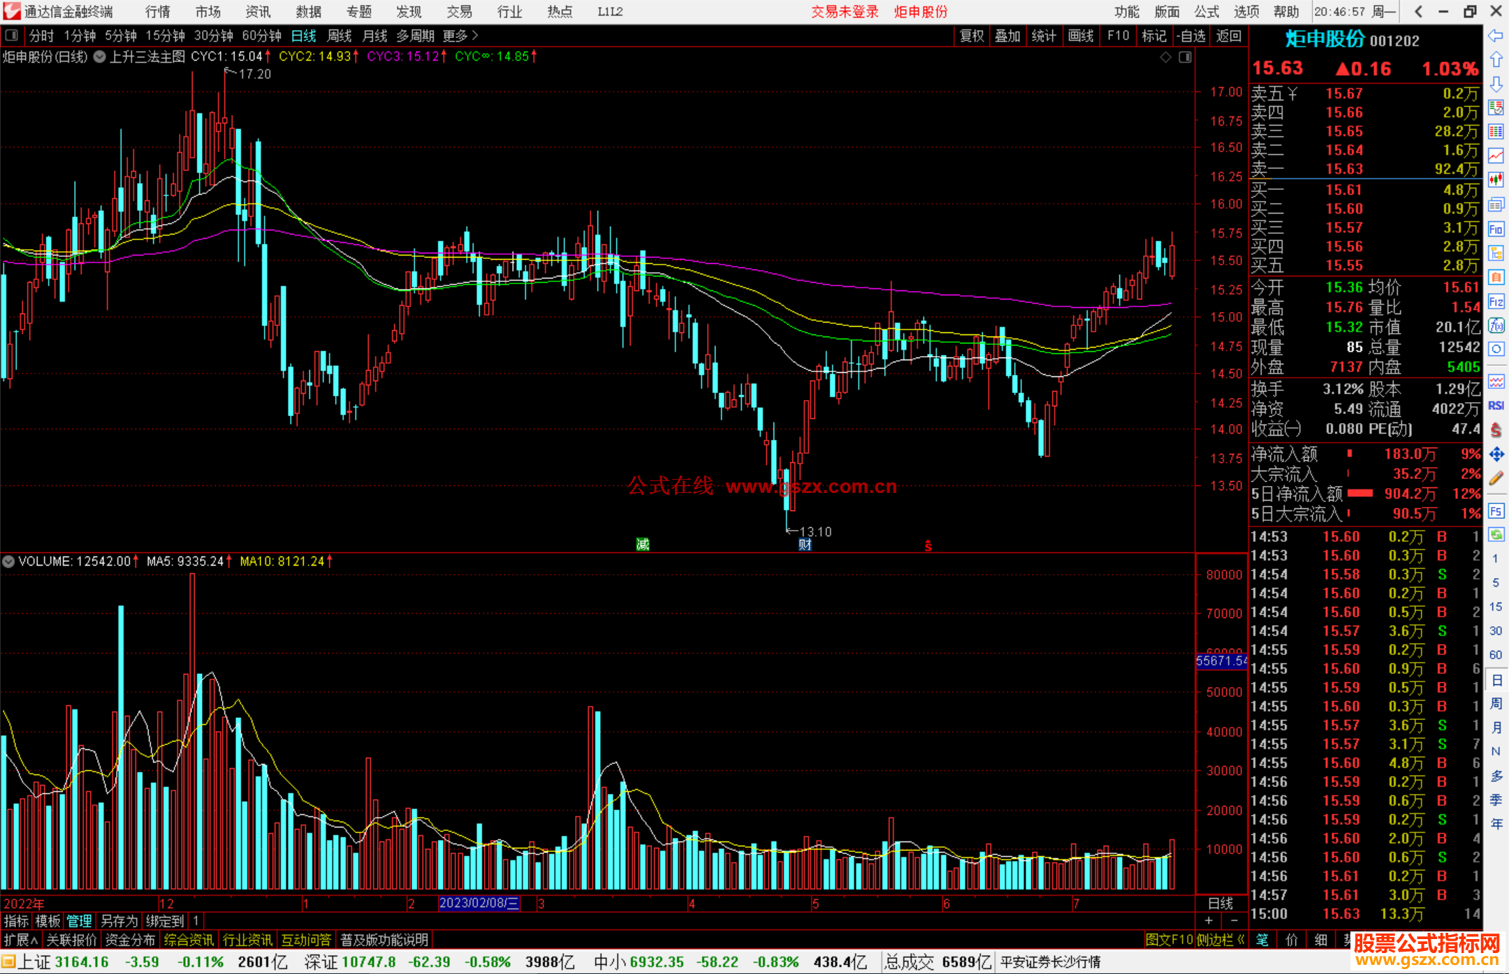
Task: Open the 自选 dropdown in the chart toolbar
Action: pyautogui.click(x=1190, y=36)
